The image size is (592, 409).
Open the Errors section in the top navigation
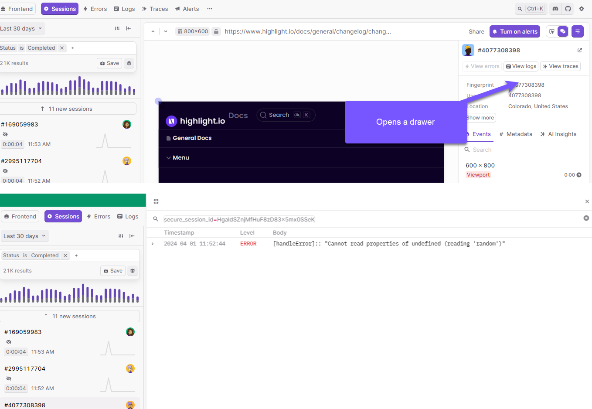pos(95,9)
